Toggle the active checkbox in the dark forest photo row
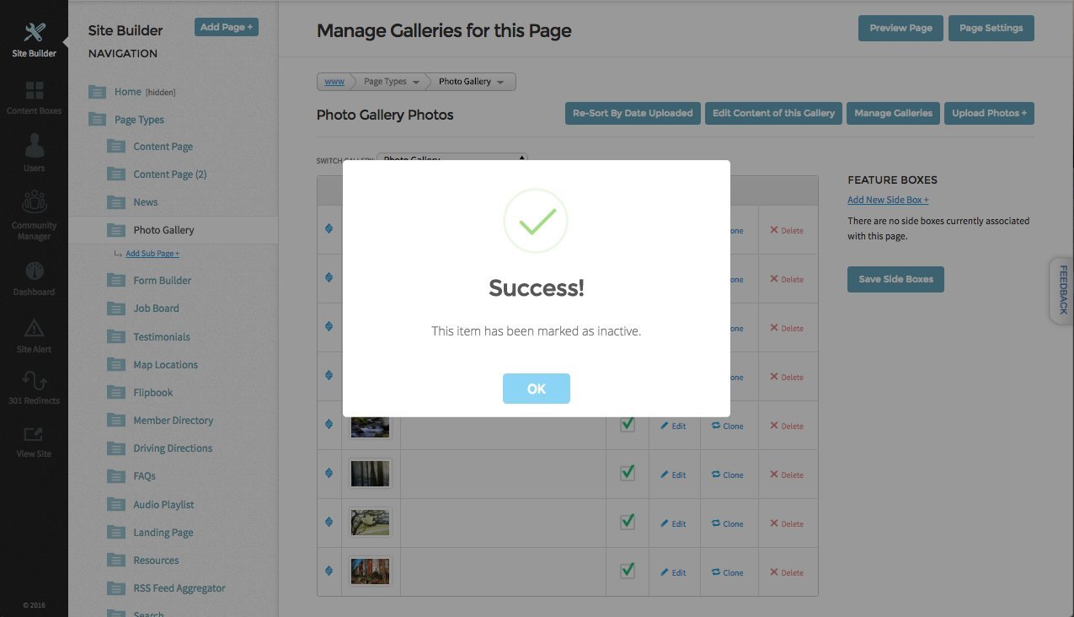The width and height of the screenshot is (1074, 617). click(x=628, y=473)
